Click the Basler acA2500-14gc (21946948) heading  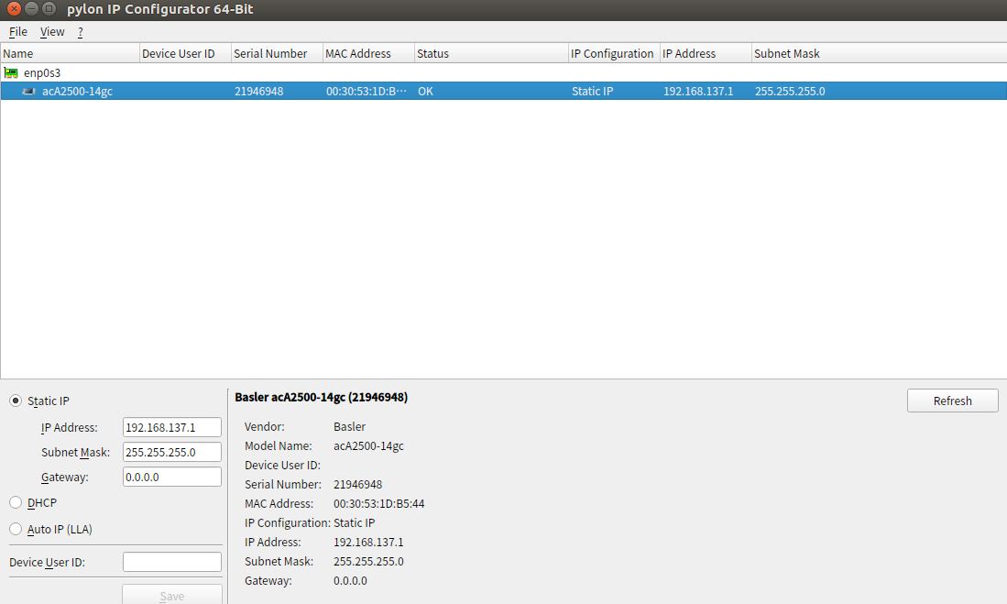321,397
